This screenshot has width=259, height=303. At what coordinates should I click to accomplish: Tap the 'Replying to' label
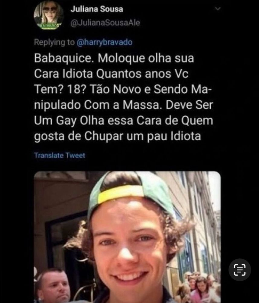point(54,42)
